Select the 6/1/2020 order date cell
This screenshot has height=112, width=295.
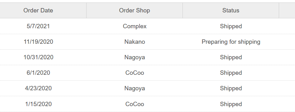[x=38, y=73]
